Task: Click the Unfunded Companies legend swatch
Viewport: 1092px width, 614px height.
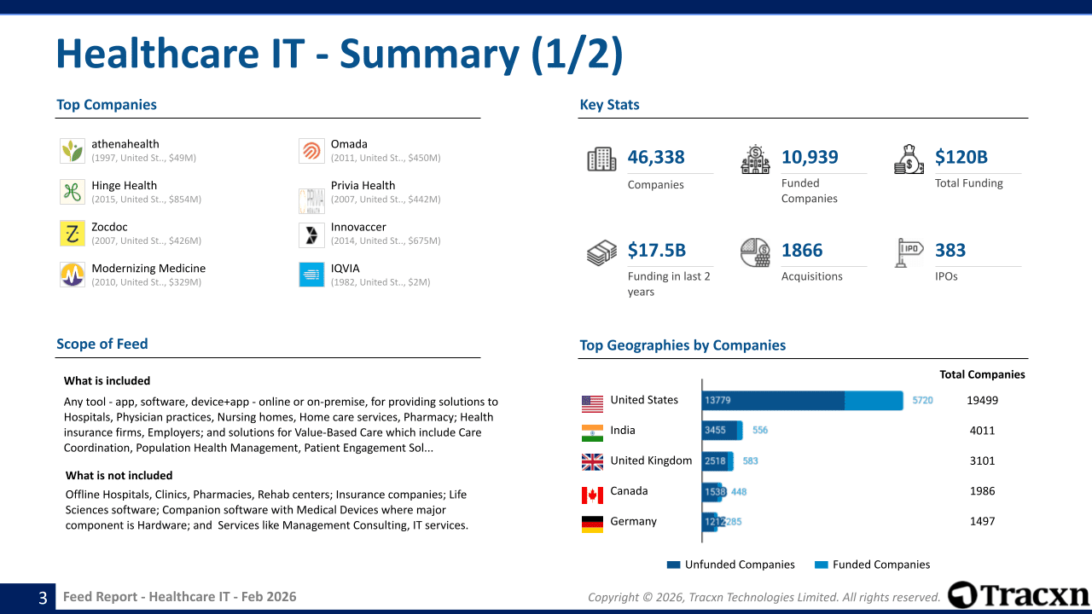Action: [673, 565]
